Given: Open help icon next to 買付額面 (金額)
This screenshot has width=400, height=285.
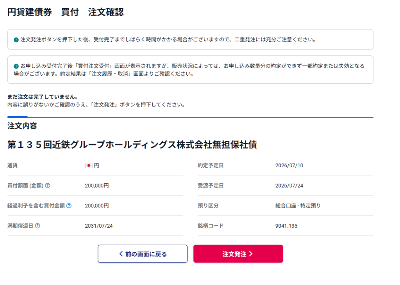Looking at the screenshot, I should click(x=47, y=186).
